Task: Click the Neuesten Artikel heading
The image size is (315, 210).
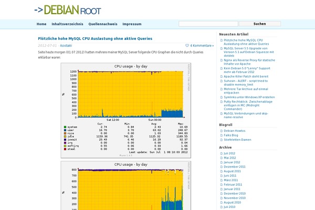Action: coord(234,34)
